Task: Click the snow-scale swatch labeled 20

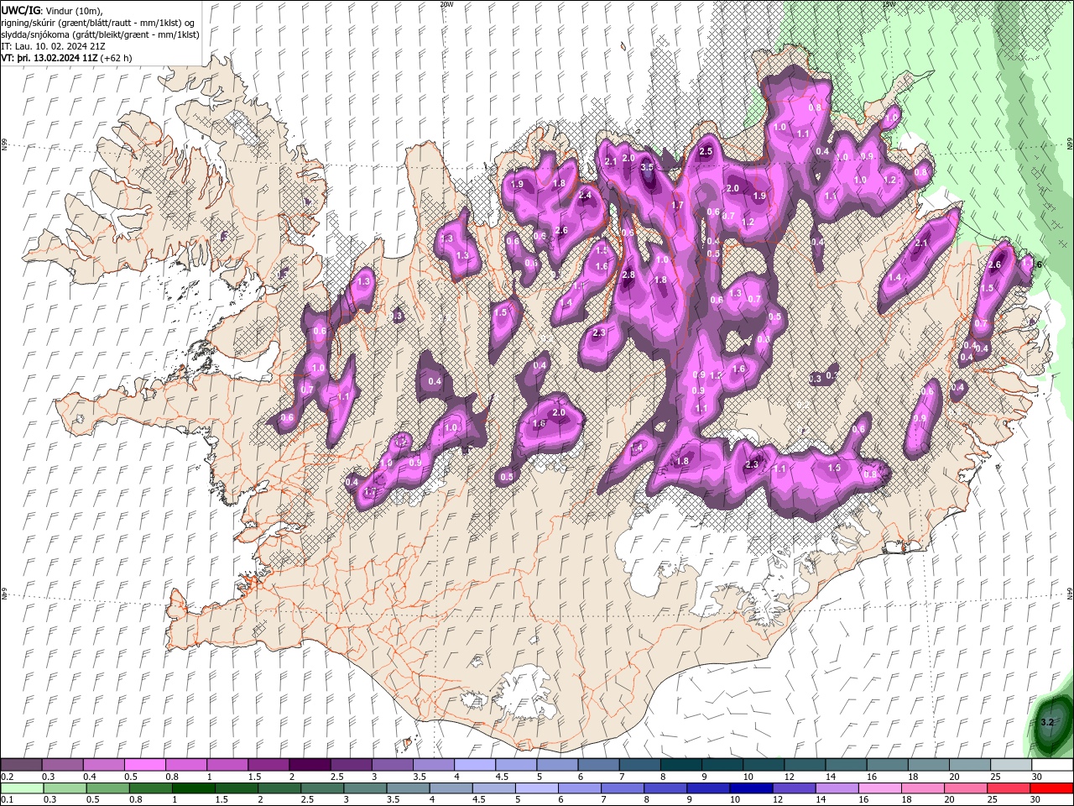Action: click(x=969, y=765)
